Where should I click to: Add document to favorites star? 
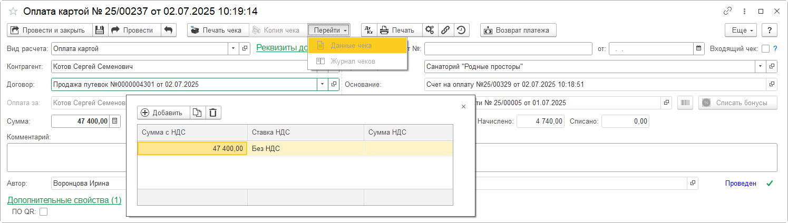[13, 11]
